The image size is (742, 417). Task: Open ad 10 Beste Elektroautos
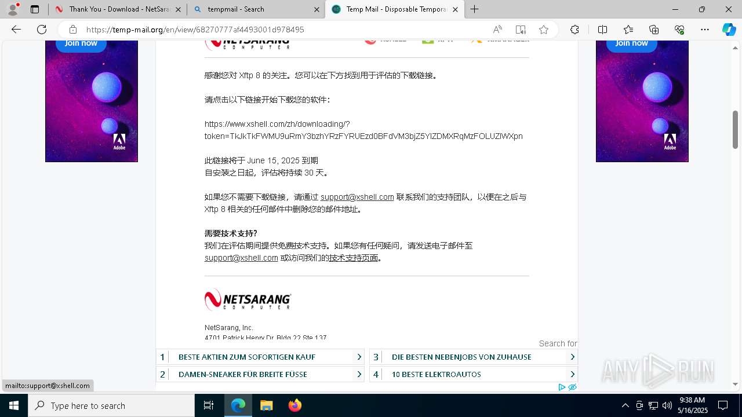[437, 374]
